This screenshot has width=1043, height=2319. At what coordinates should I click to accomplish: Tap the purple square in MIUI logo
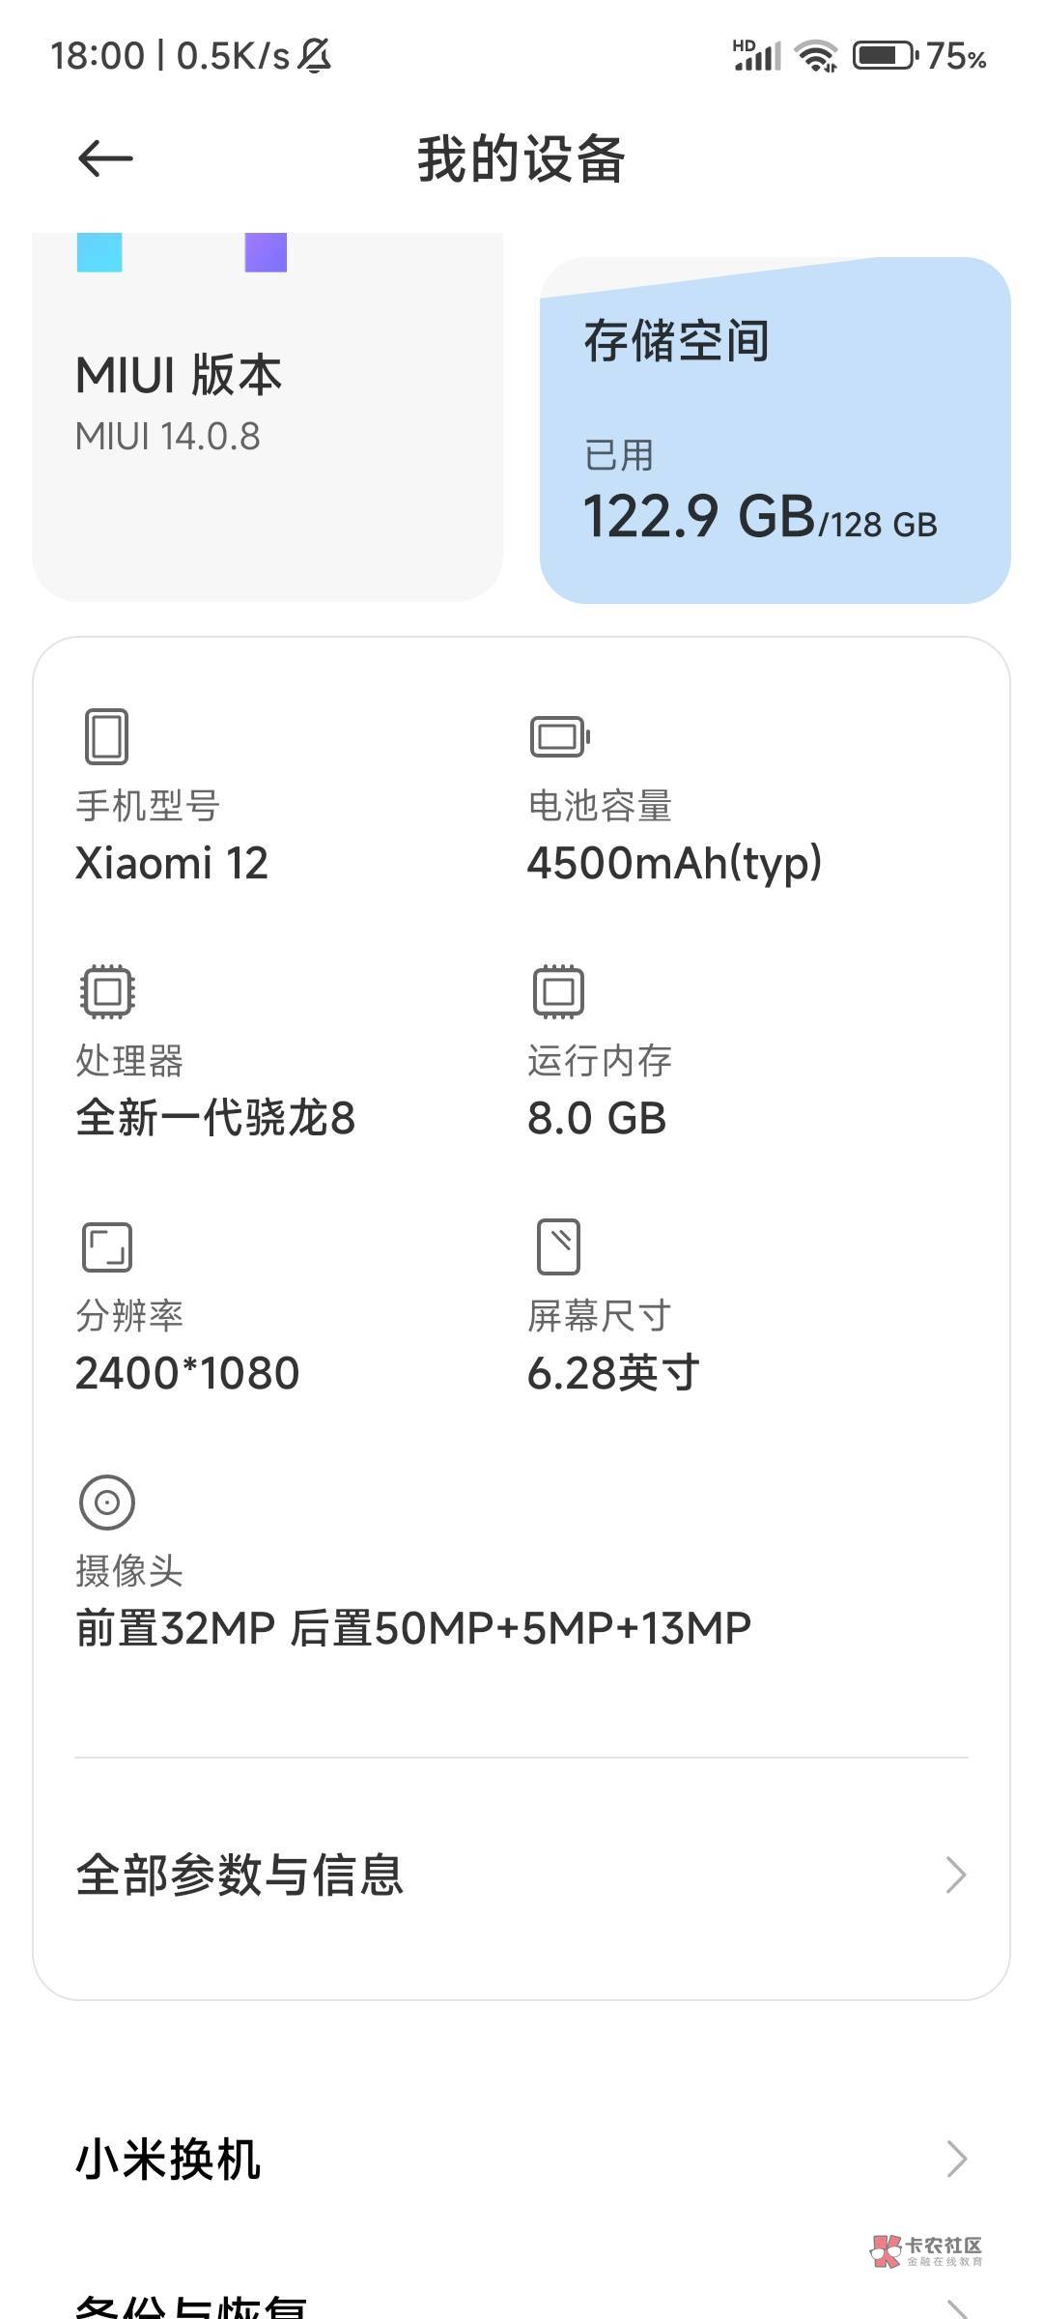click(x=266, y=252)
